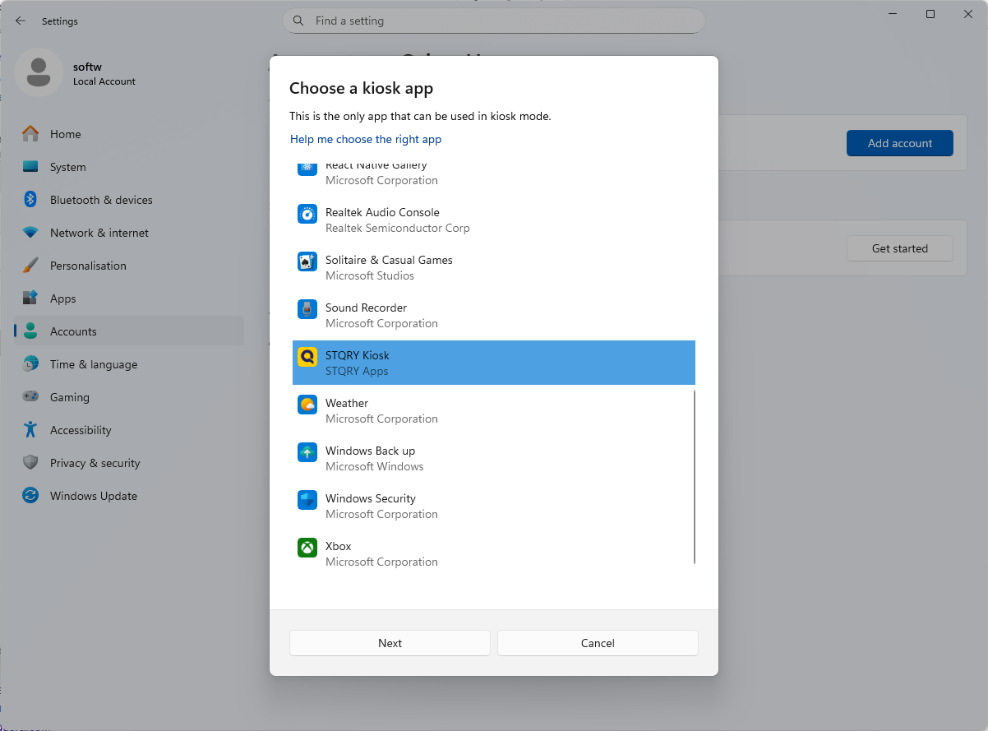Click the Windows Back up icon
Viewport: 988px width, 731px height.
click(307, 452)
